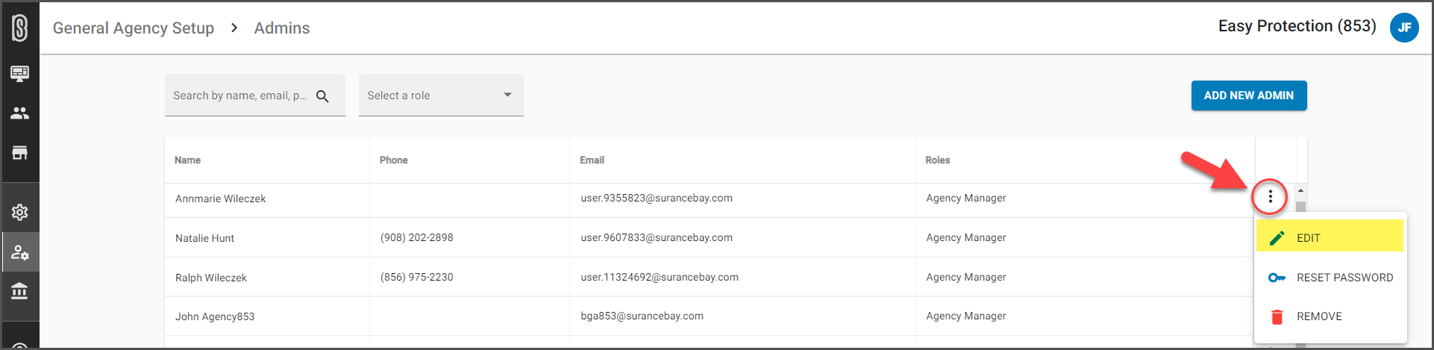Choose RESET PASSWORD from the context menu
Screen dimensions: 1434x350
click(1330, 278)
